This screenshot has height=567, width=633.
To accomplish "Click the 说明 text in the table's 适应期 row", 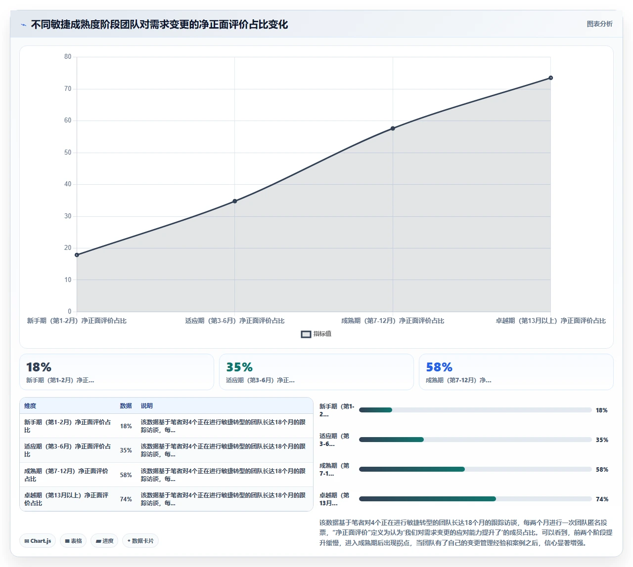I will pyautogui.click(x=224, y=450).
